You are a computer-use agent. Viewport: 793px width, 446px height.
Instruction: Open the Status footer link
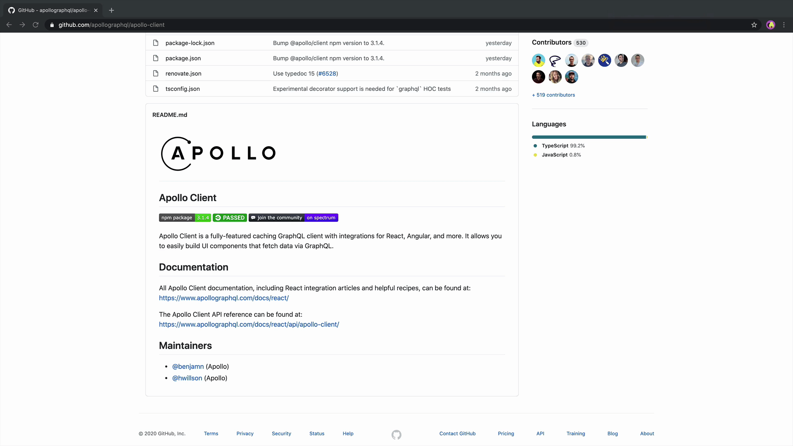[317, 434]
